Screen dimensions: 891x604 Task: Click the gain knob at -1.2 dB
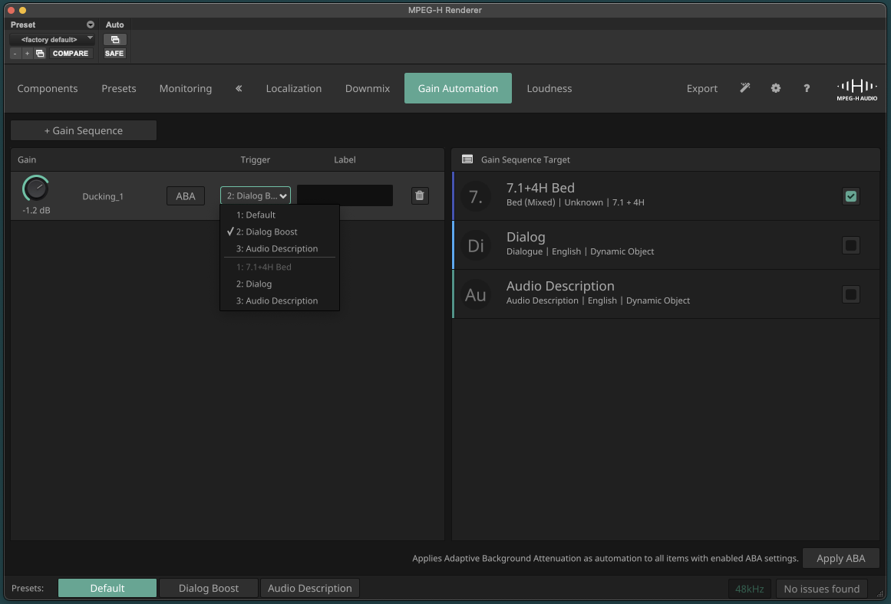tap(36, 189)
